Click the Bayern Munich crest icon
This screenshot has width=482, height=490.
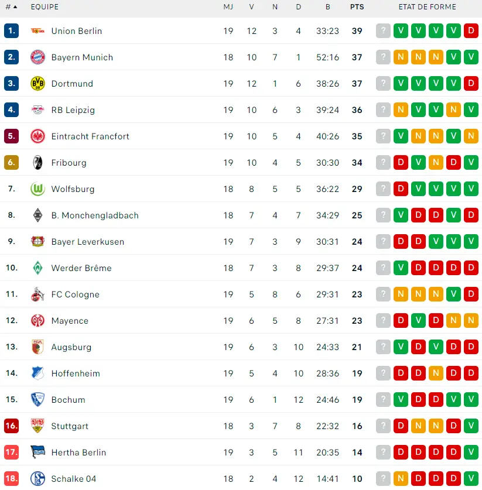37,57
